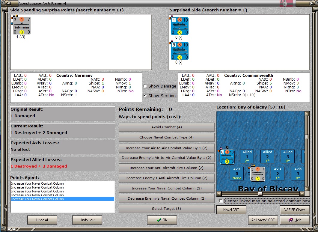The height and width of the screenshot is (232, 318).
Task: Click the Undo Last button
Action: coord(87,220)
